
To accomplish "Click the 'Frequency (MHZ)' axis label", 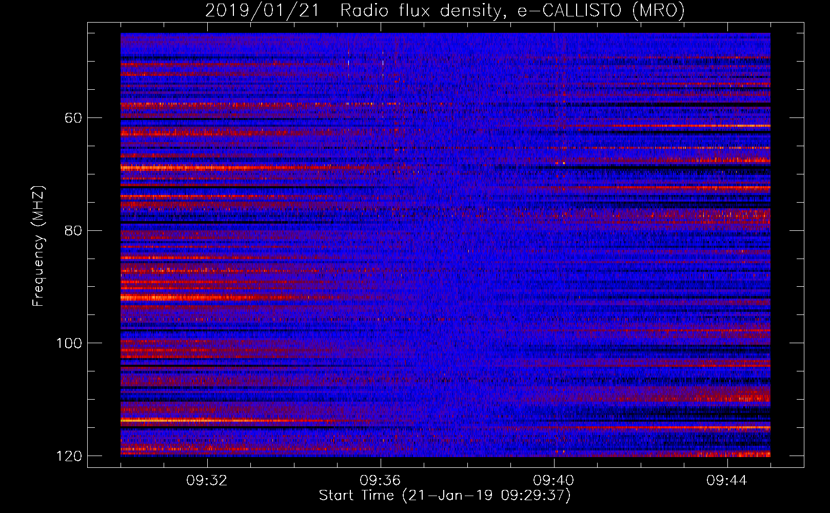I will click(x=38, y=246).
